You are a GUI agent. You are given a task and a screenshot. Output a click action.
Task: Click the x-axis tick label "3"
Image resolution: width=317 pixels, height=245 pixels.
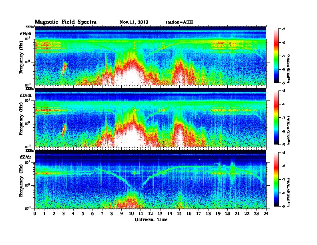[x=64, y=213]
